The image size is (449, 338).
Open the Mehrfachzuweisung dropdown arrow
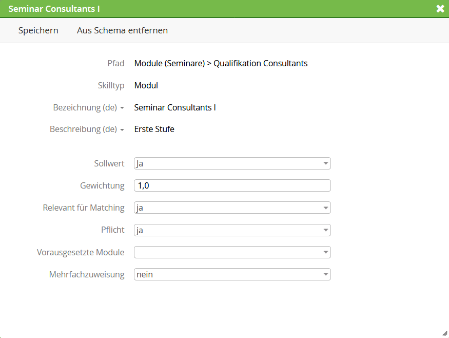tap(325, 274)
